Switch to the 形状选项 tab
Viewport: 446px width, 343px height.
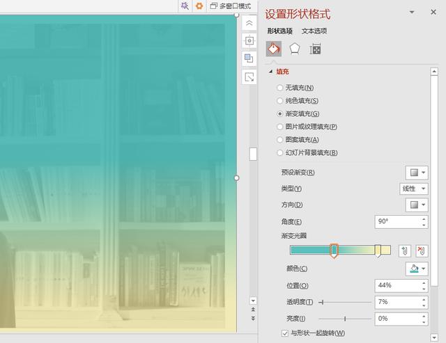pos(280,31)
